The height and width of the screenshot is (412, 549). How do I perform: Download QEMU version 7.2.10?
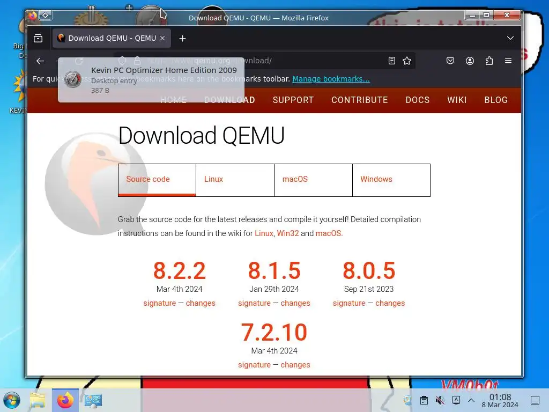coord(274,333)
